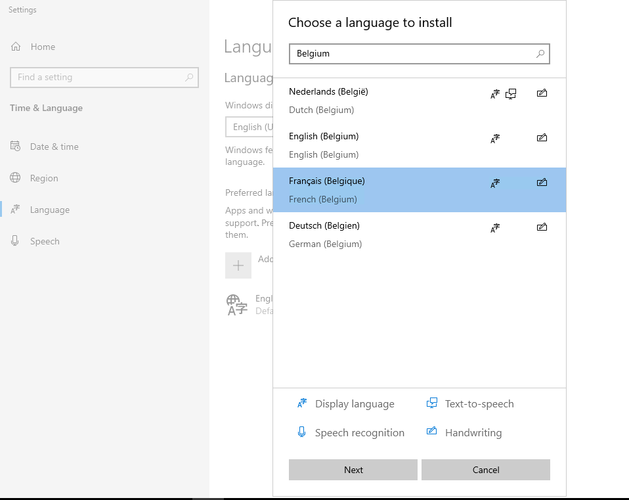Click the Region globe icon
Screen dimensions: 629x500
(15, 178)
